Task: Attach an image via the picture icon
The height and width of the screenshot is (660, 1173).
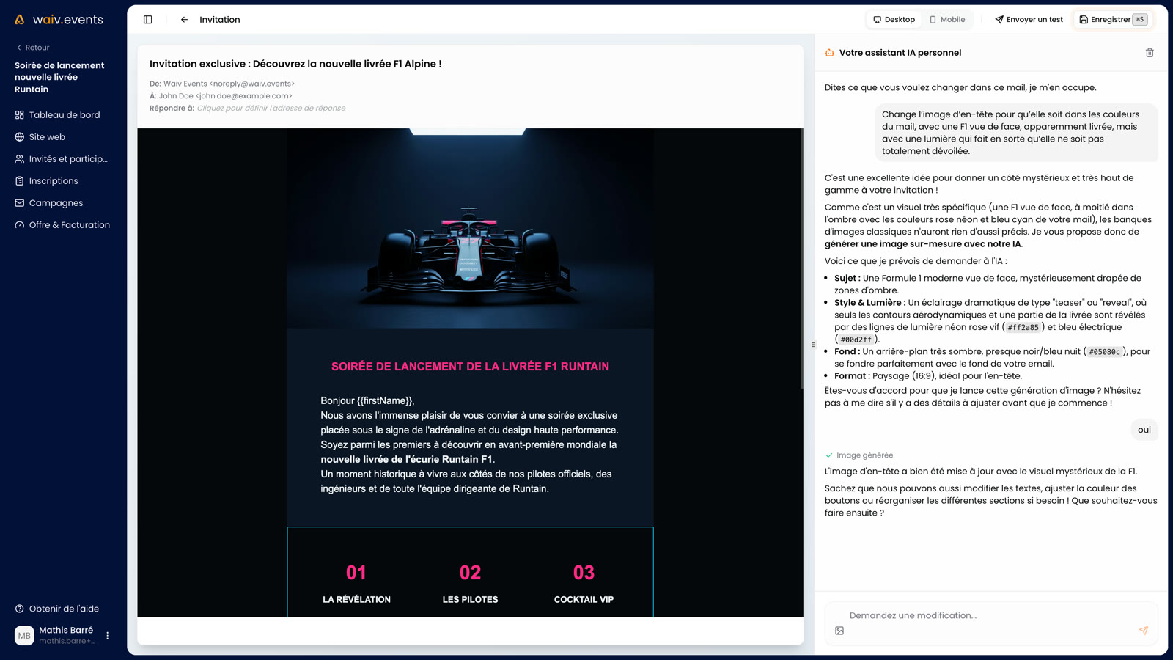Action: point(839,631)
